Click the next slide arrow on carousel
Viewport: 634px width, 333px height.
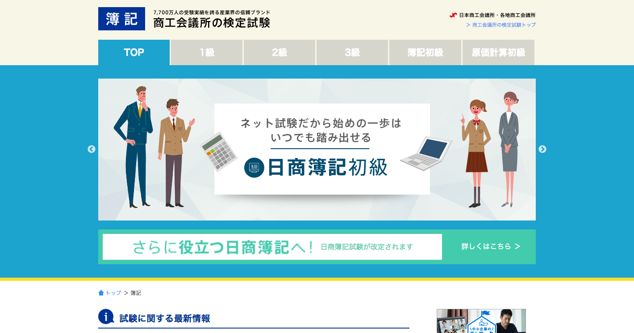(x=542, y=149)
